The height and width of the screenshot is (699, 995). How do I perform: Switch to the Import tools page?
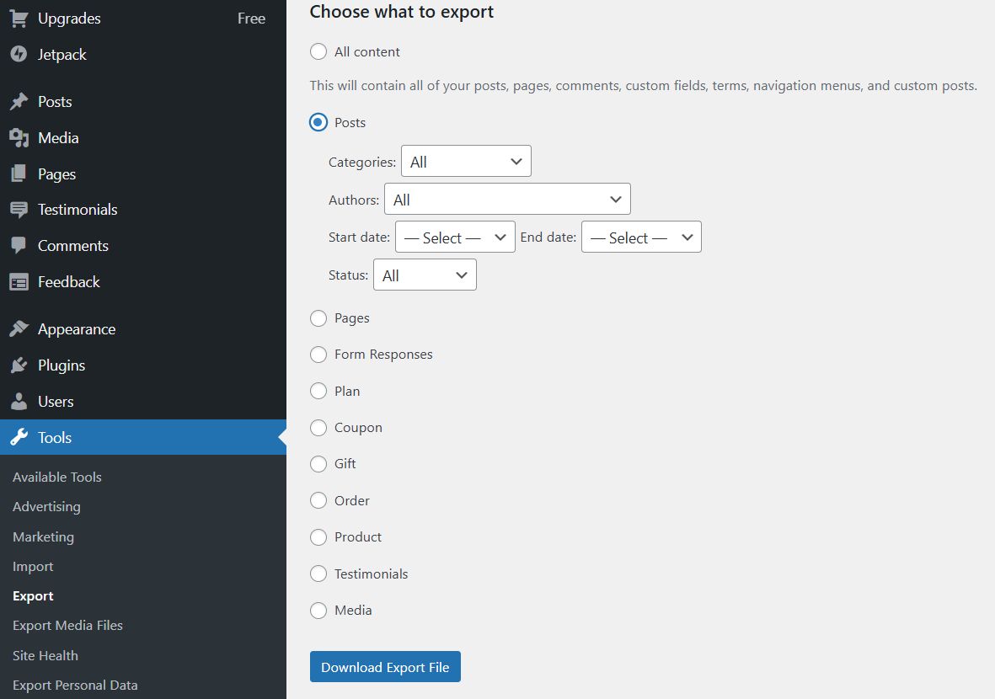pos(33,566)
